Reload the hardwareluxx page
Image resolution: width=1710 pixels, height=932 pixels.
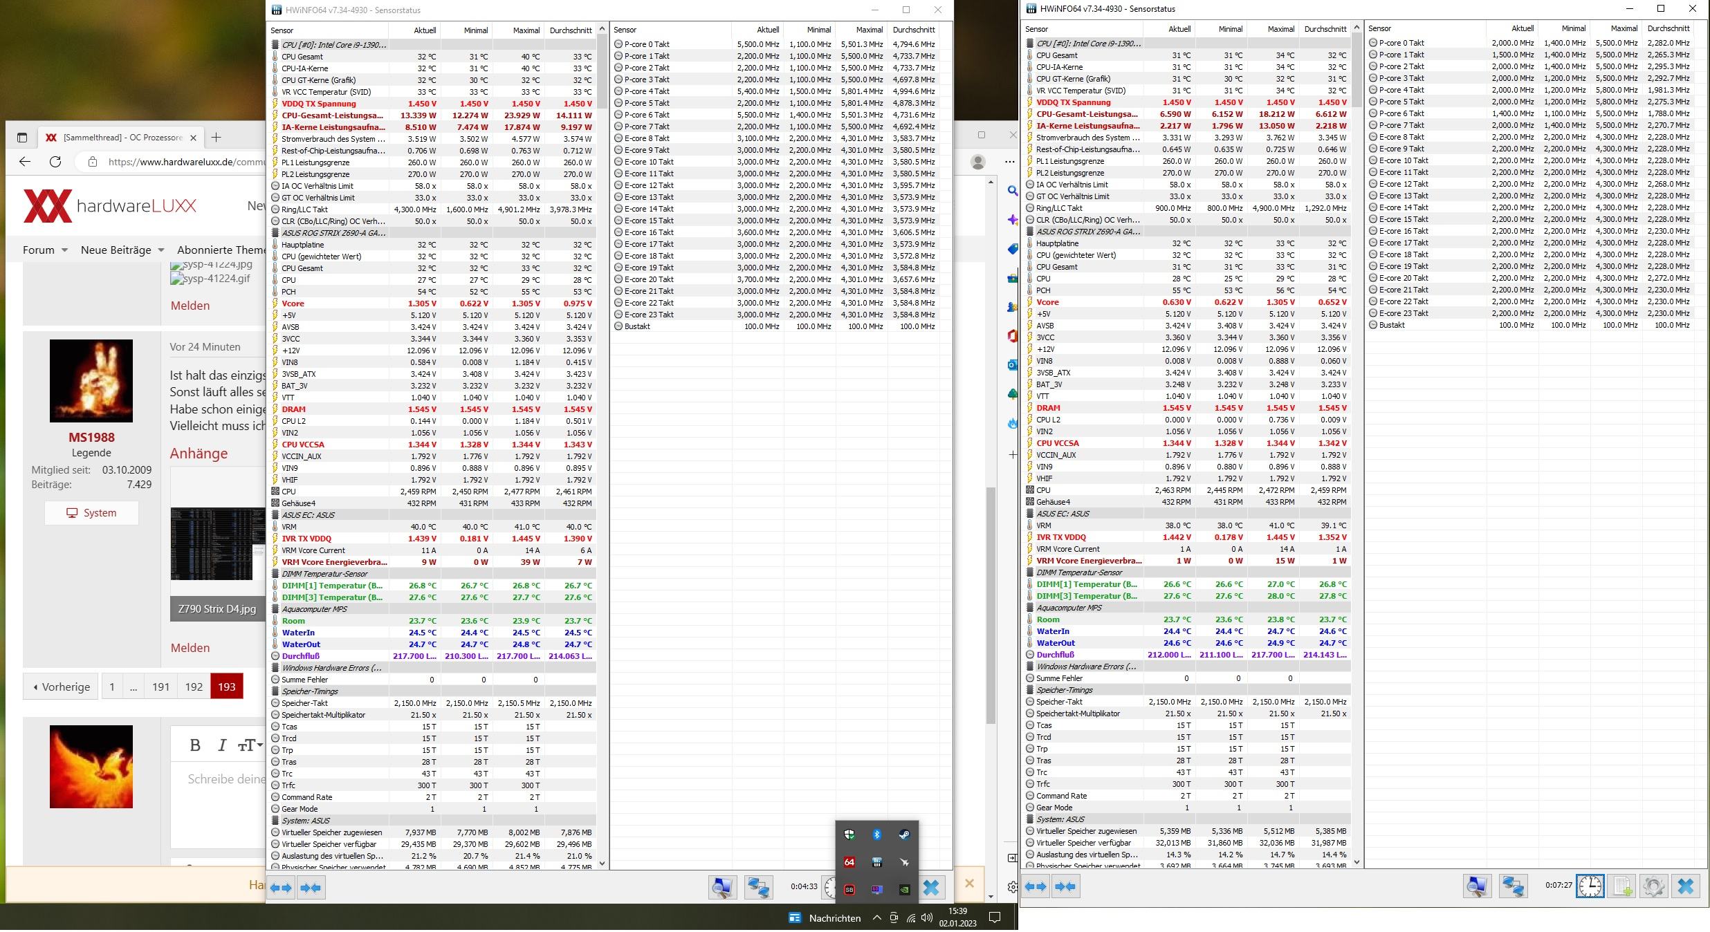(x=55, y=162)
